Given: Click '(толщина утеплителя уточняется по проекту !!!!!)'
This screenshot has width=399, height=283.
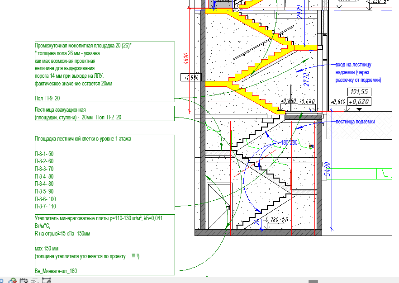Looking at the screenshot, I should [x=87, y=256].
